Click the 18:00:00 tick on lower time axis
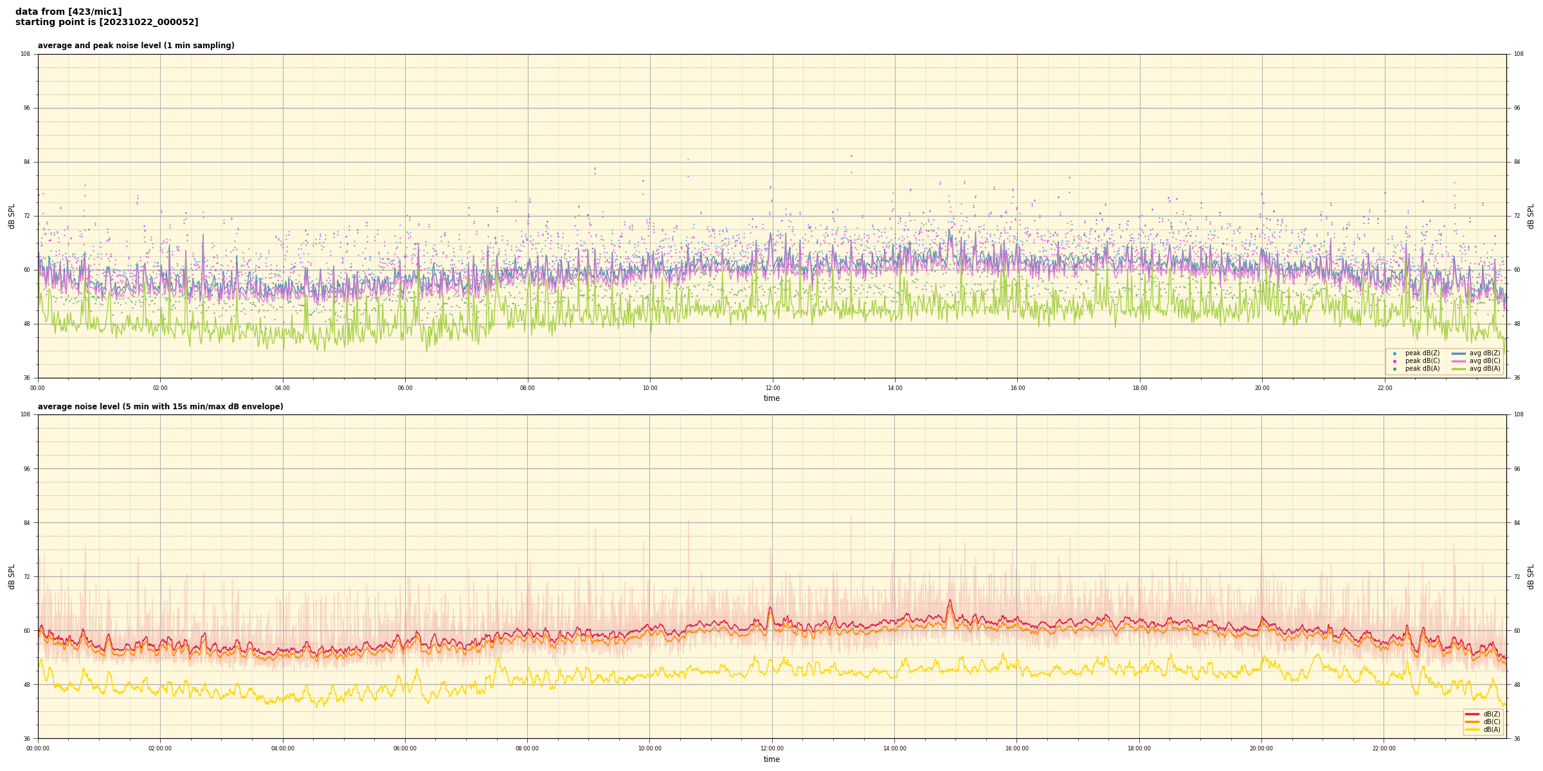1543x771 pixels. click(x=1139, y=749)
